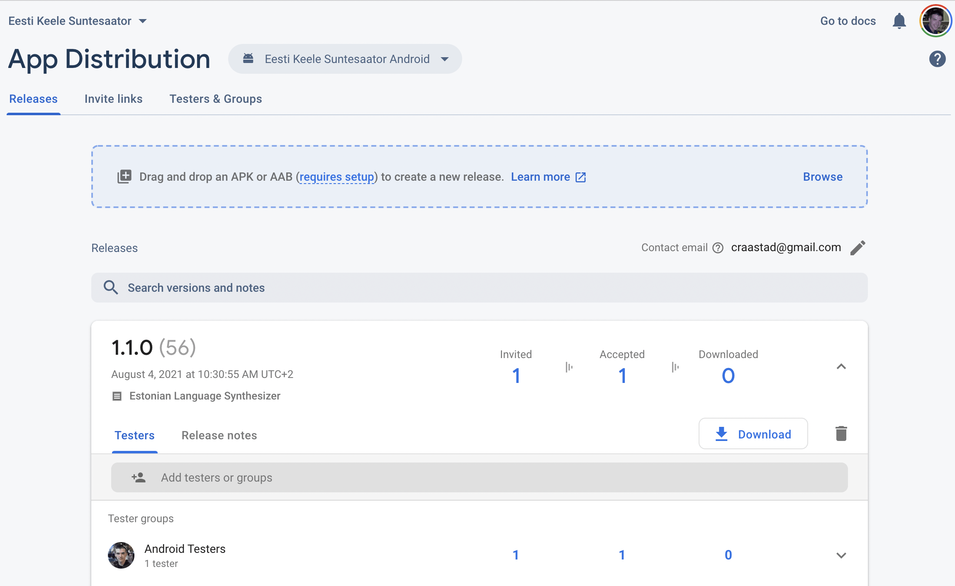Click the Invited count 1 in release header

coord(516,376)
